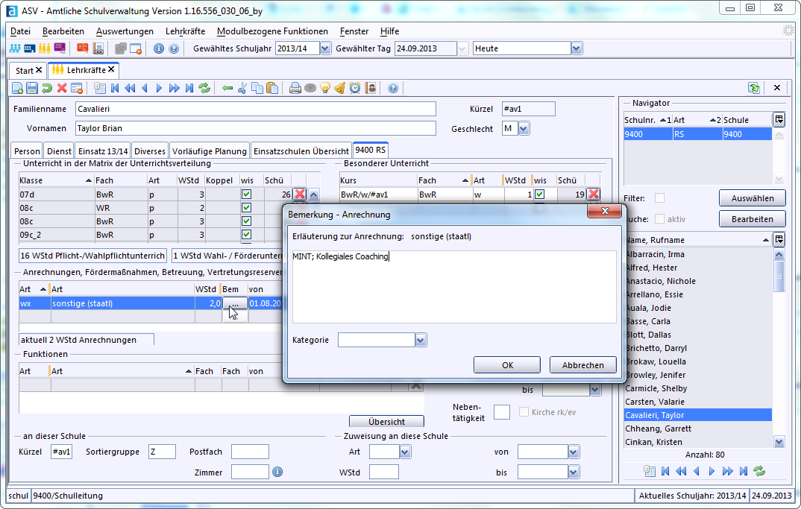Open the Zuweisung von date dropdown
801x509 pixels.
pos(574,452)
